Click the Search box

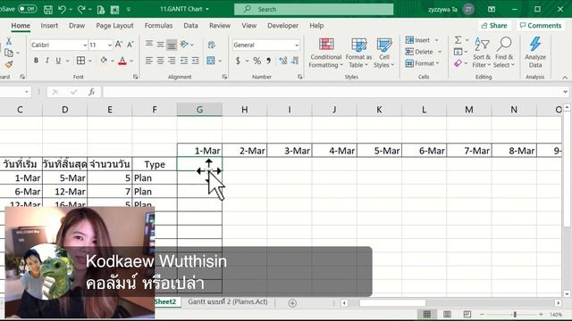coord(314,9)
